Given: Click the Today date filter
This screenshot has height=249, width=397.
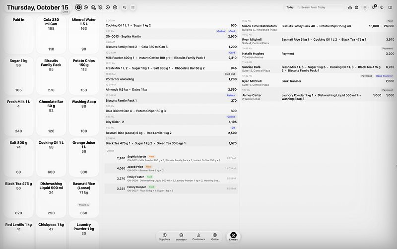Looking at the screenshot, I should pos(290,7).
